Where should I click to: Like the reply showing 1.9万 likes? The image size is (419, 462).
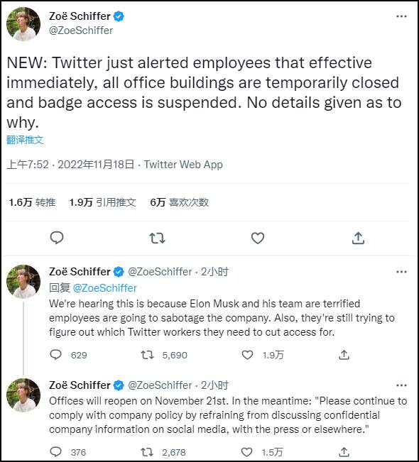tap(247, 355)
